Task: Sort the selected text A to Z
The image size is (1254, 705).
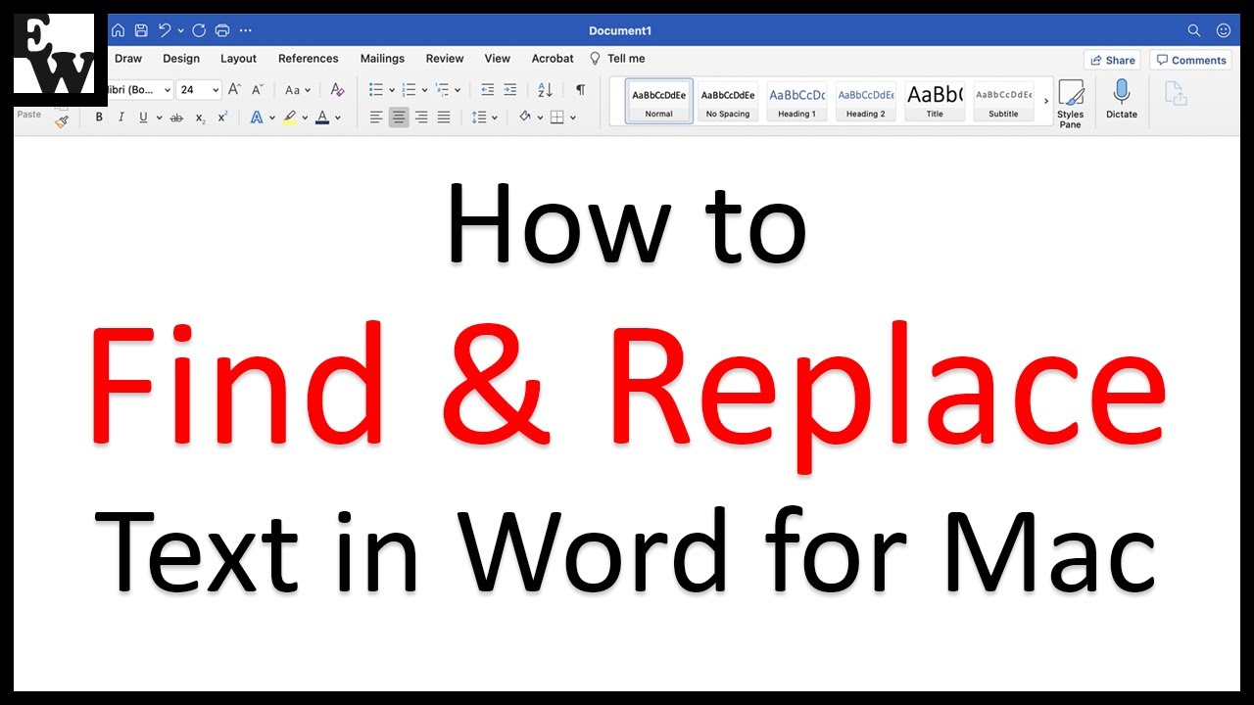Action: click(x=546, y=90)
